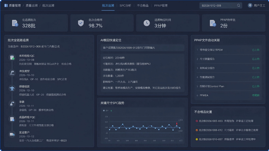This screenshot has width=269, height=151.
Task: Go to 质量管理 breadcrumb
Action: coord(15,6)
